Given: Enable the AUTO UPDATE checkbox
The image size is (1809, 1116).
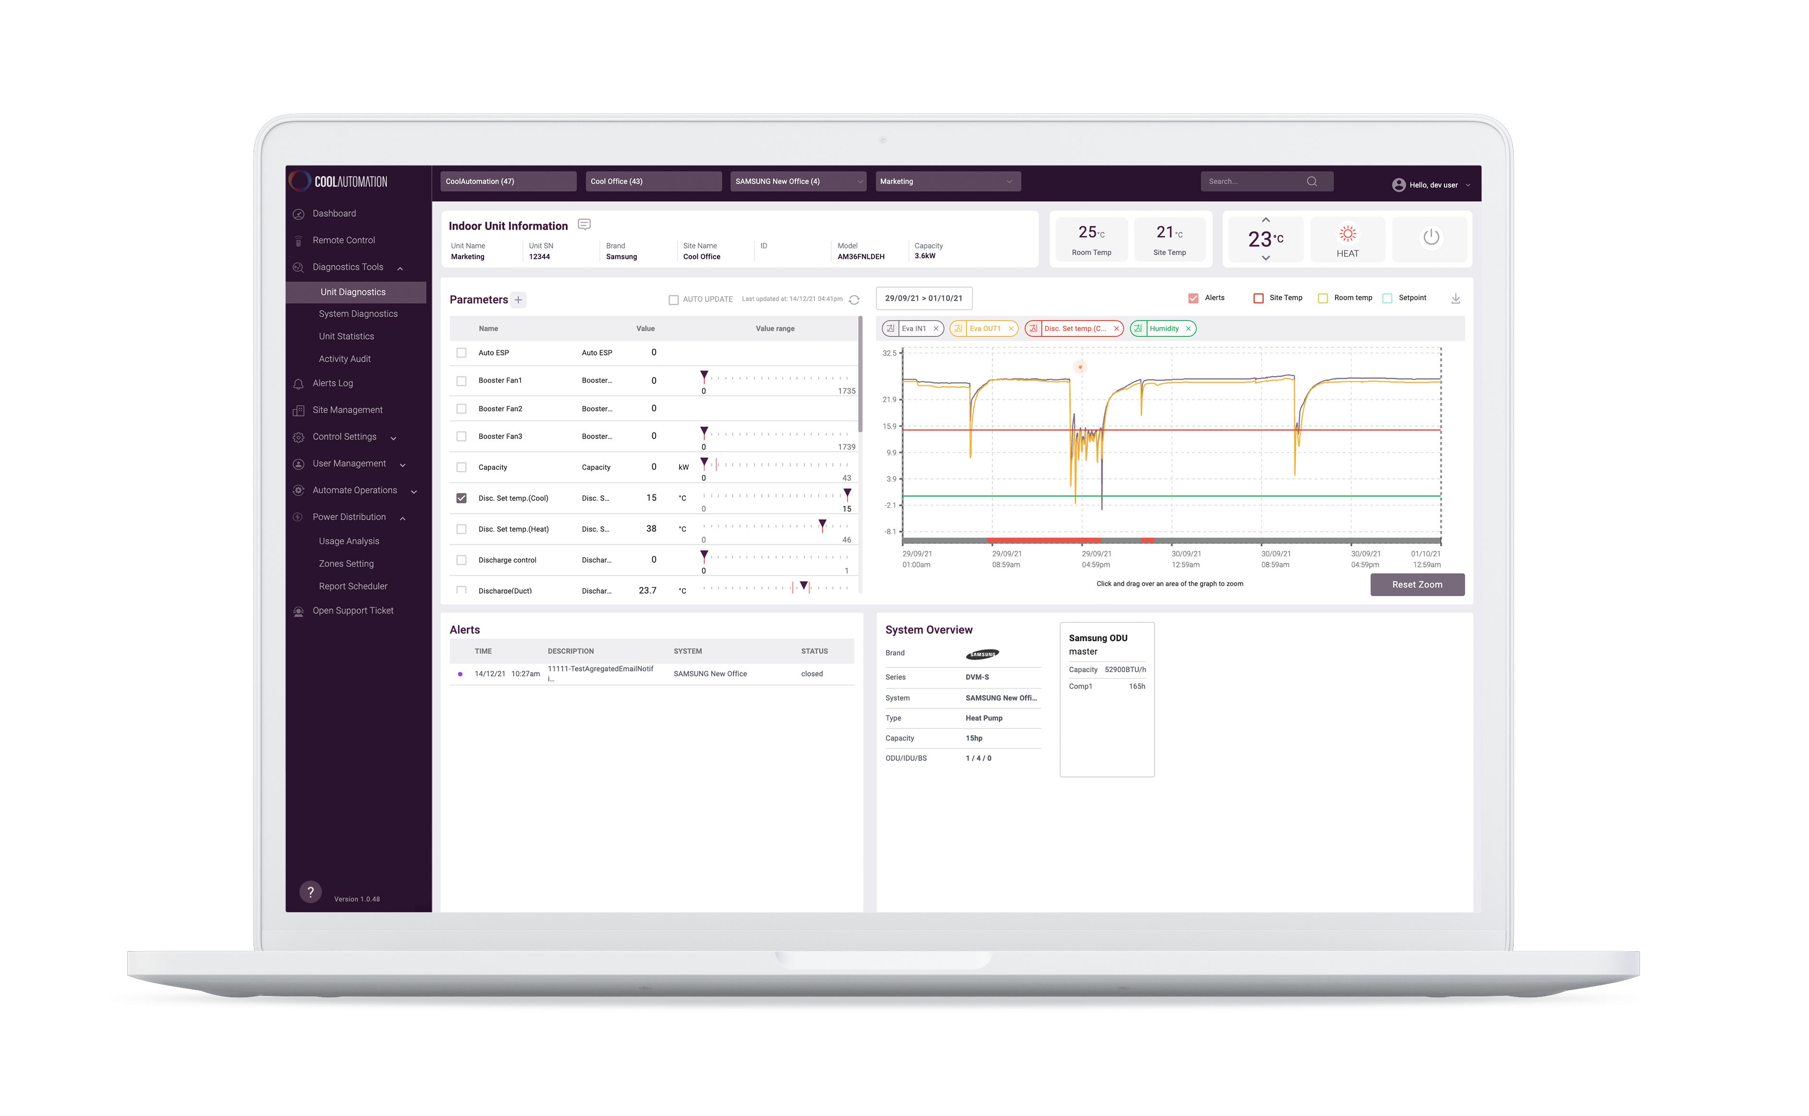Looking at the screenshot, I should click(673, 300).
